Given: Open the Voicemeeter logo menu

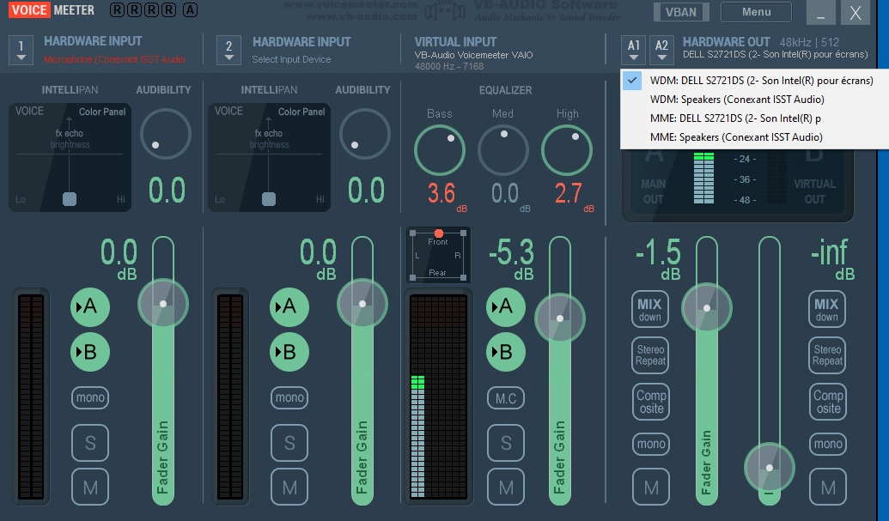Looking at the screenshot, I should click(52, 10).
